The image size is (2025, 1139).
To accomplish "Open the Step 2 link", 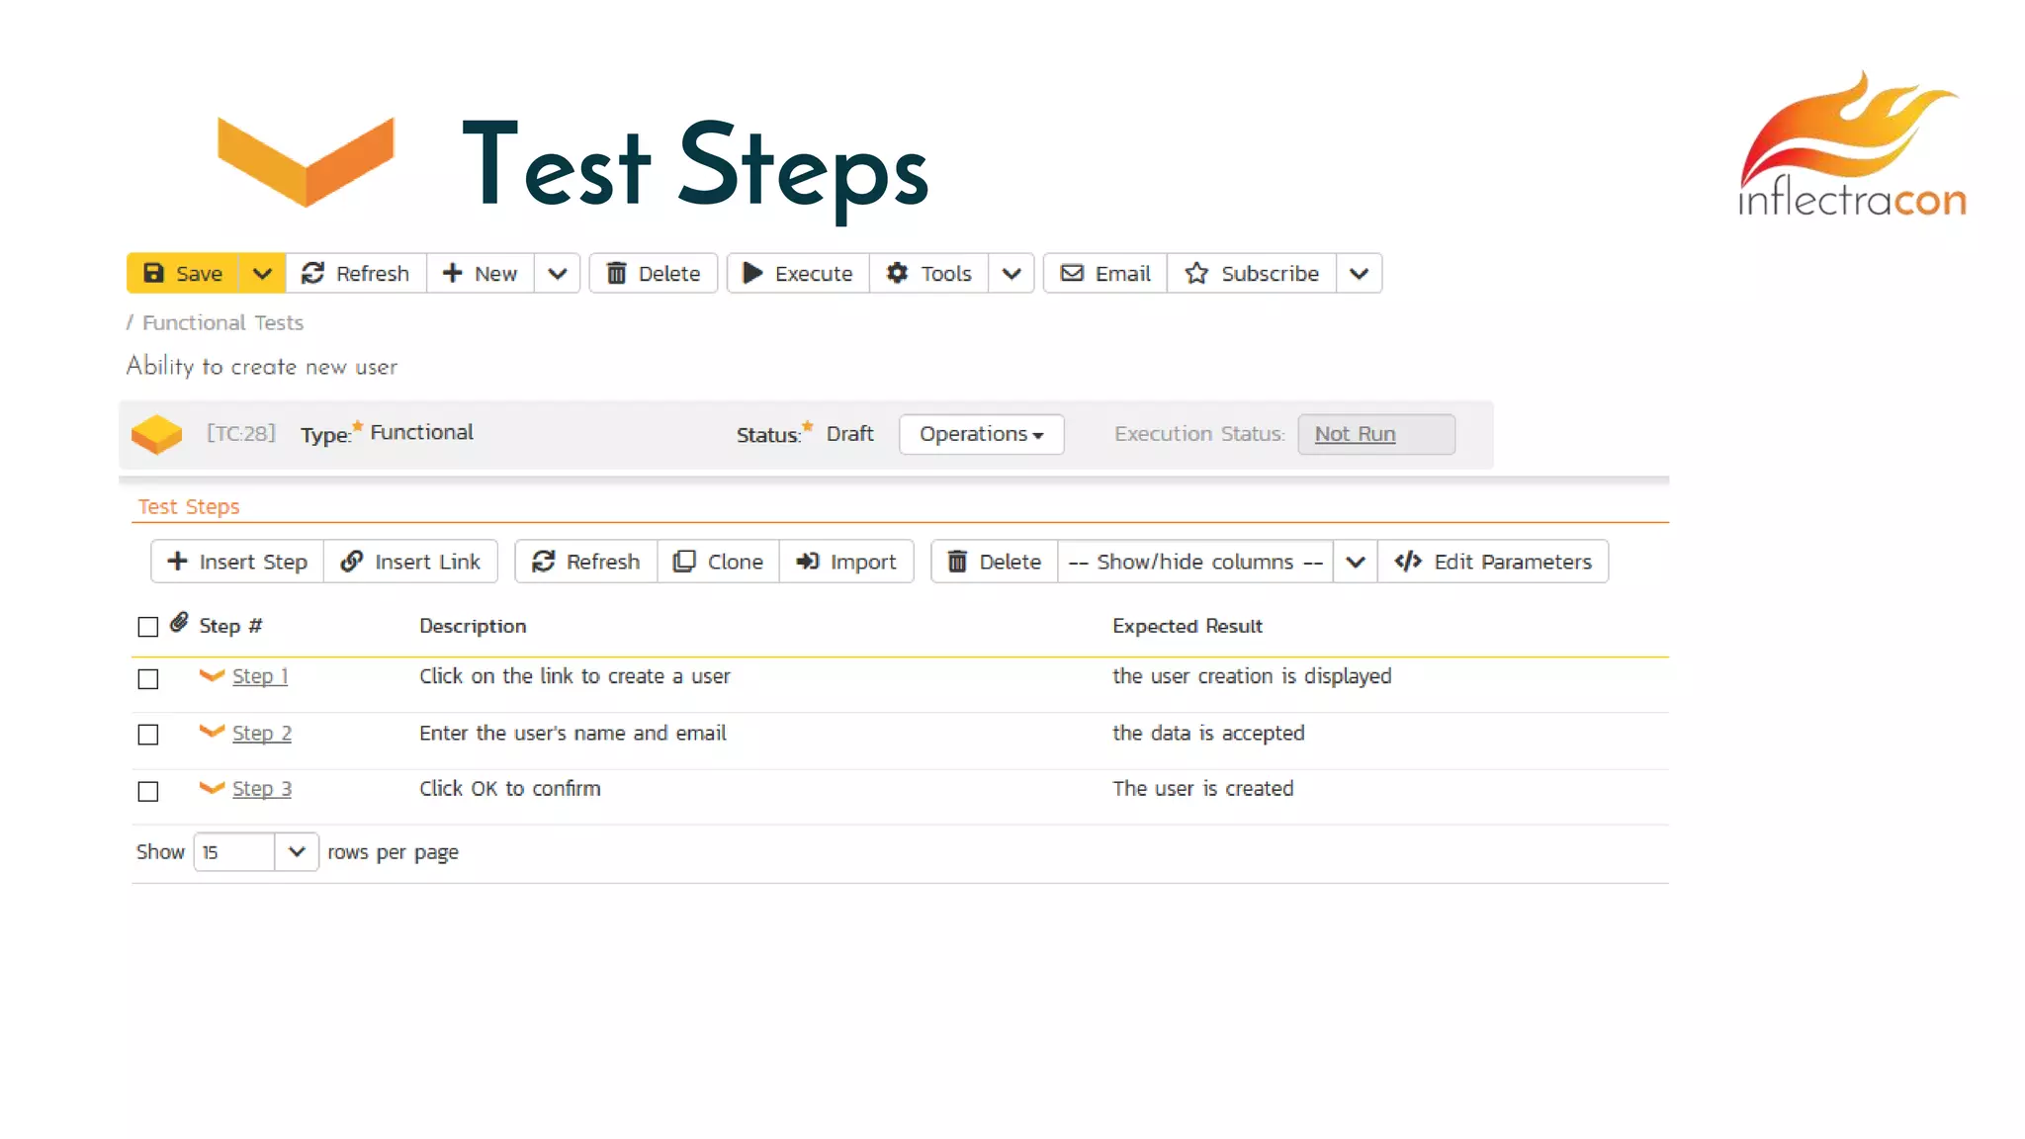I will coord(262,733).
